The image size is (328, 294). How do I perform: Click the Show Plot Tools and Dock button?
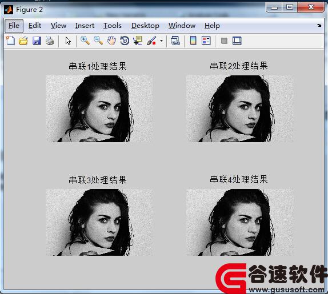[237, 41]
